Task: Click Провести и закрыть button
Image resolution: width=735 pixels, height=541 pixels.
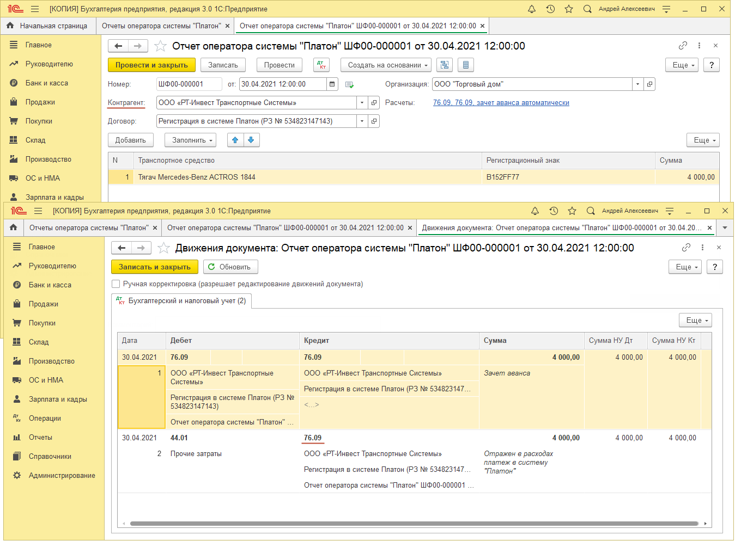Action: [151, 65]
